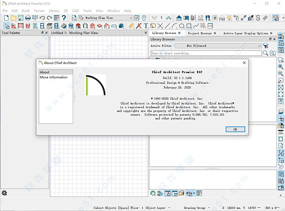285x211 pixels.
Task: Click the Camera view tool icon
Action: tap(186, 18)
